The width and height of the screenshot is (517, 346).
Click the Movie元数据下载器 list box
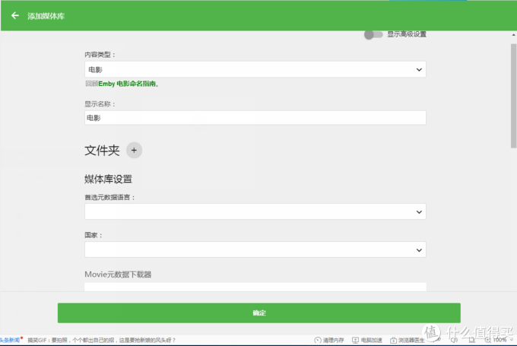click(x=255, y=287)
